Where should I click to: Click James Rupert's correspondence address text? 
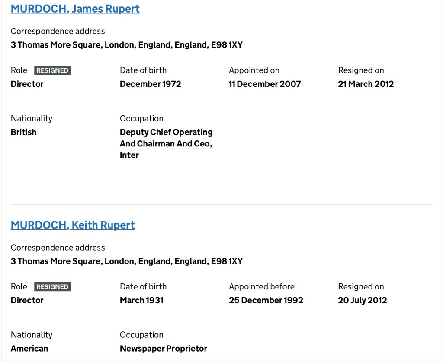point(126,45)
